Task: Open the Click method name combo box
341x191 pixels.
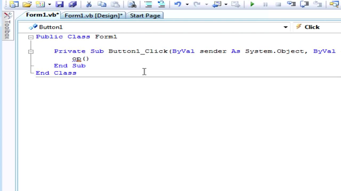Action: 317,27
